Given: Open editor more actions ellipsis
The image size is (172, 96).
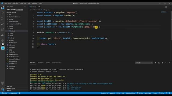Looking at the screenshot, I should point(169,7).
